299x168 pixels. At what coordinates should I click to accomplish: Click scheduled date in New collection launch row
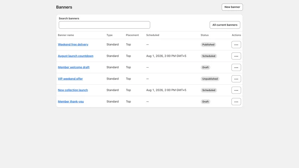[x=166, y=90]
